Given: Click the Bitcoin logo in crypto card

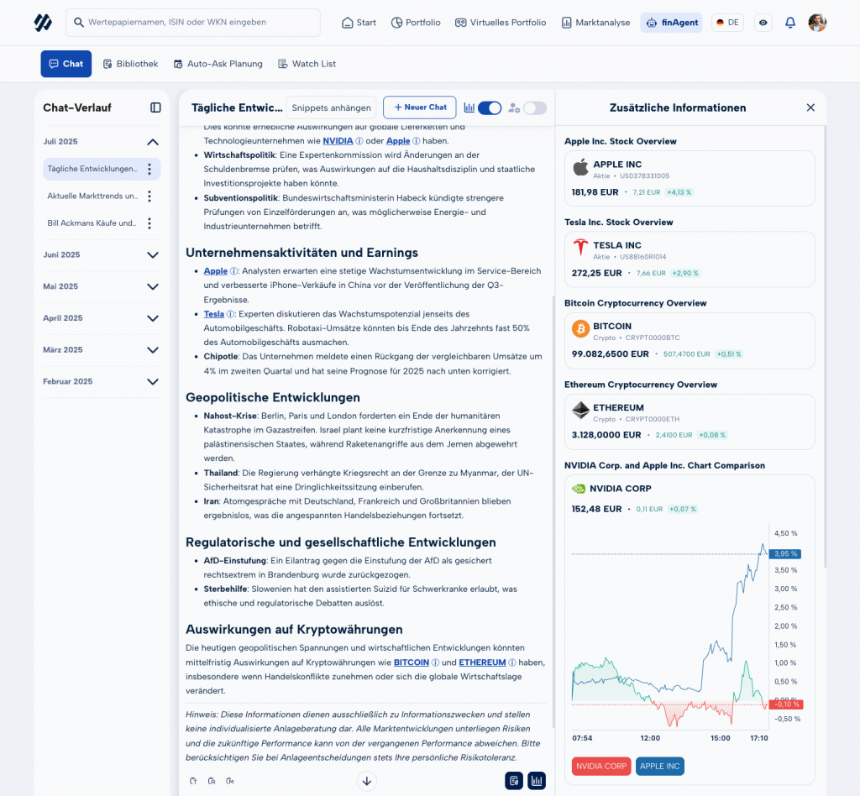Looking at the screenshot, I should coord(581,329).
